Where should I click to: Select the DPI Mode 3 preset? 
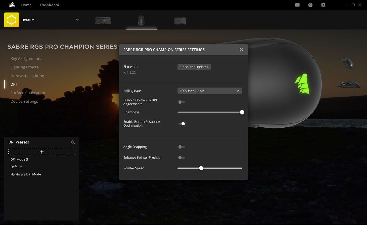coord(19,159)
